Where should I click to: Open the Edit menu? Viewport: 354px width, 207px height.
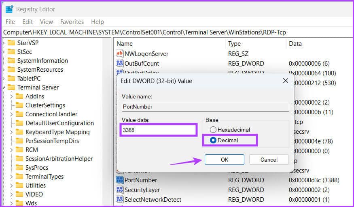click(x=28, y=22)
